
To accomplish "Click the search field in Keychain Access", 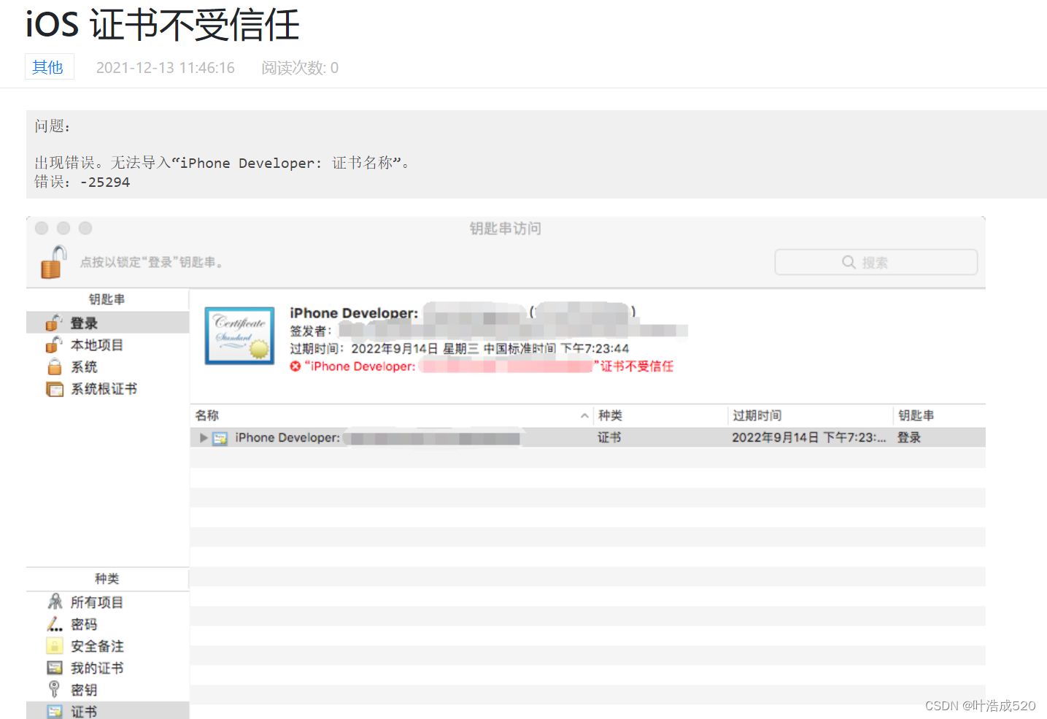I will pos(876,262).
